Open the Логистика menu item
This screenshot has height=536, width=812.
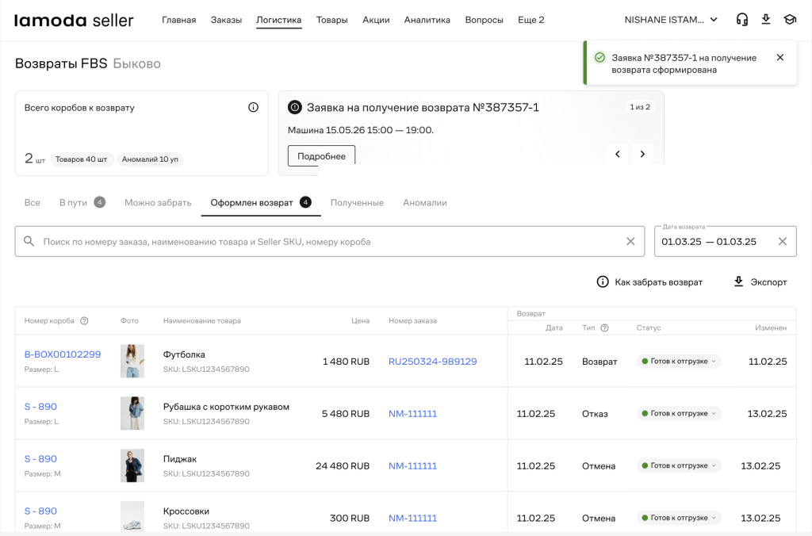[x=278, y=20]
